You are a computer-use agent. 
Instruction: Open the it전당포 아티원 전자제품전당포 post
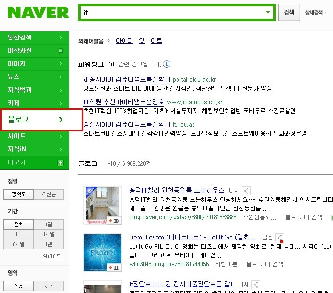pyautogui.click(x=181, y=284)
